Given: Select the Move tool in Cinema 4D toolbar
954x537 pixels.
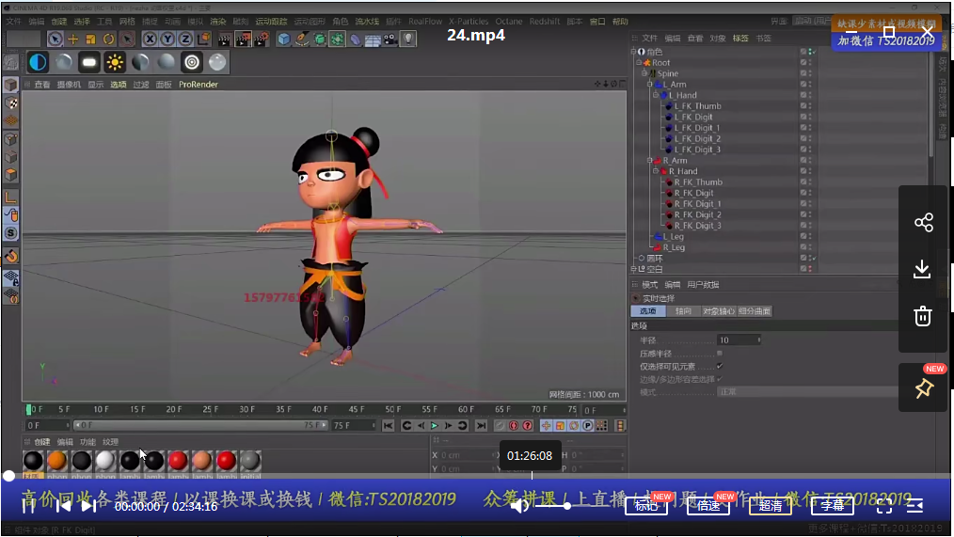Looking at the screenshot, I should pos(73,39).
